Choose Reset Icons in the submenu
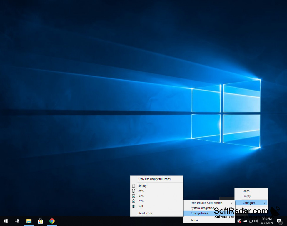287x226 pixels. coord(157,213)
